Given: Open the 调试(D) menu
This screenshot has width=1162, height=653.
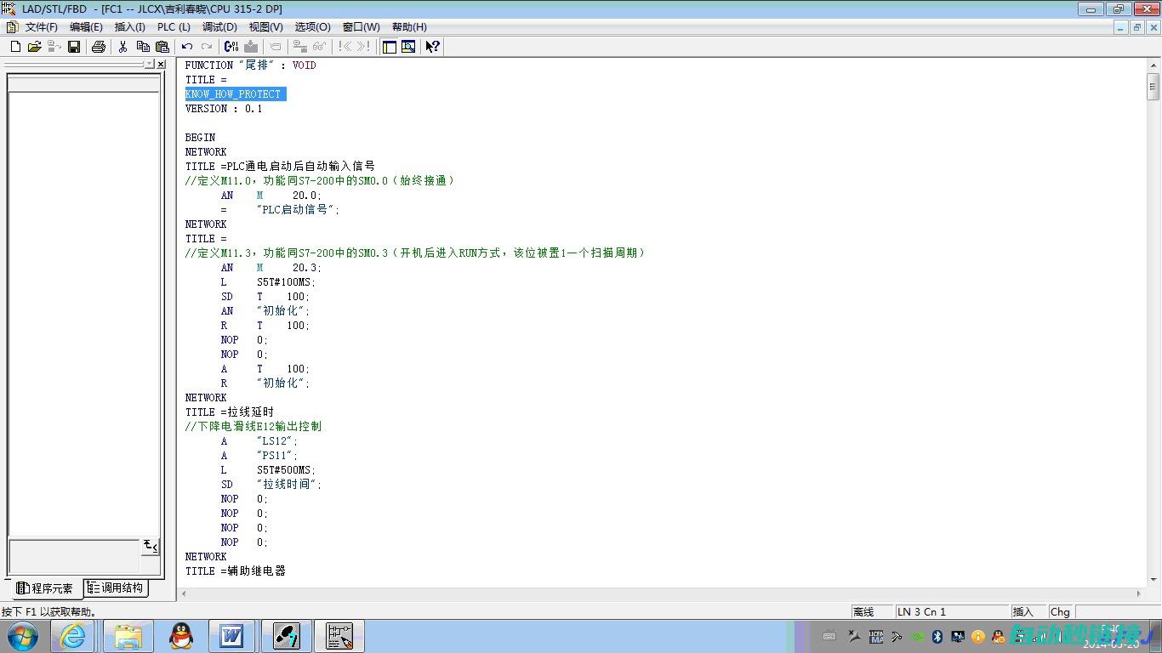Looking at the screenshot, I should coord(219,27).
